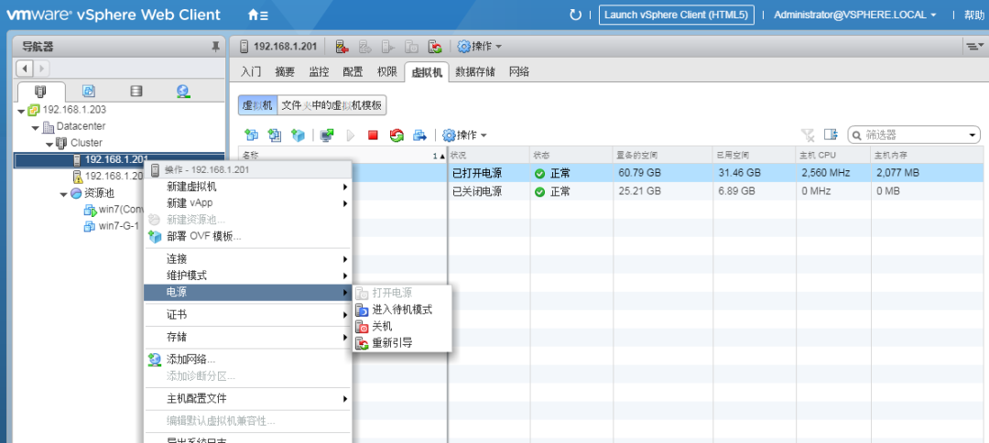Click the export list icon beside filter
989x443 pixels.
click(x=831, y=135)
